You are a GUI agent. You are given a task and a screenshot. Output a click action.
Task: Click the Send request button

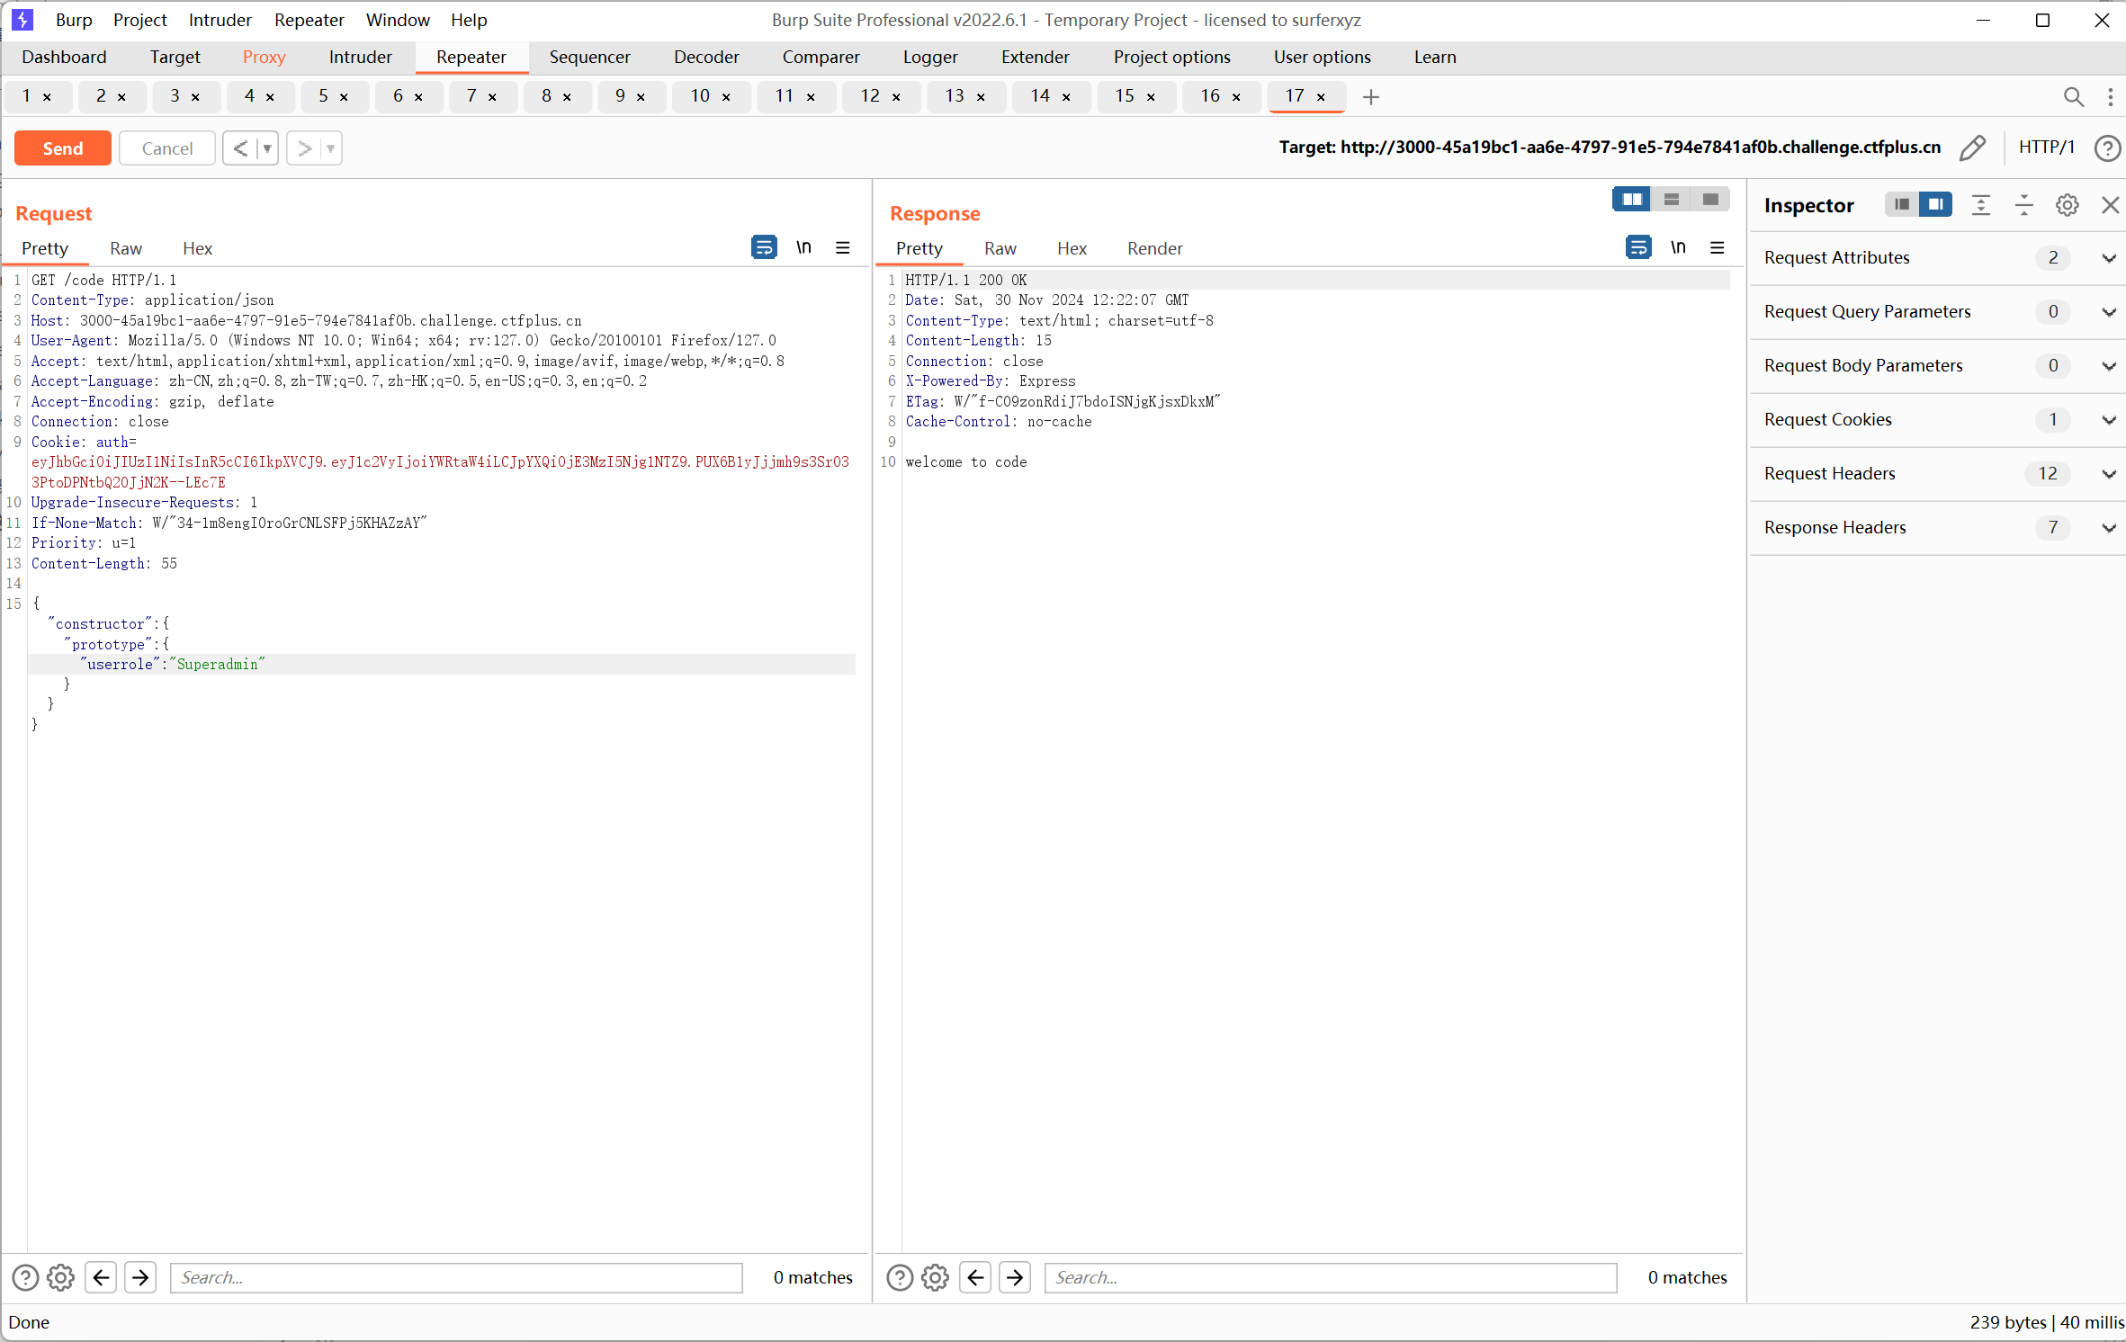[x=62, y=148]
